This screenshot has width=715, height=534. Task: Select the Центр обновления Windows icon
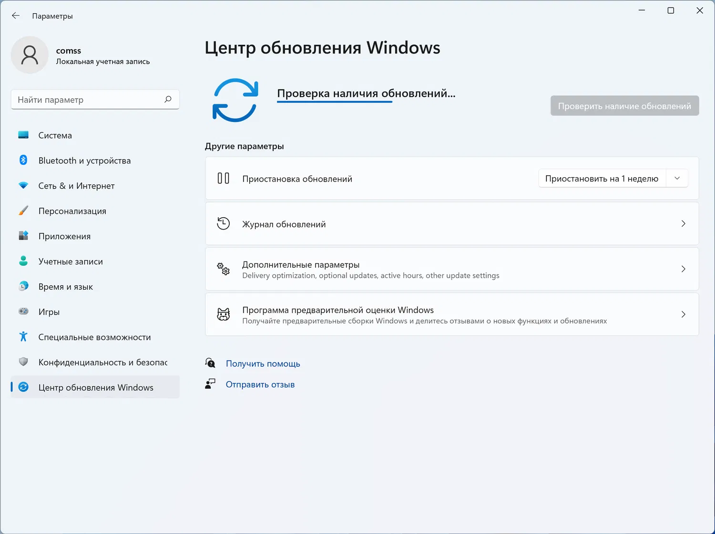(x=23, y=387)
